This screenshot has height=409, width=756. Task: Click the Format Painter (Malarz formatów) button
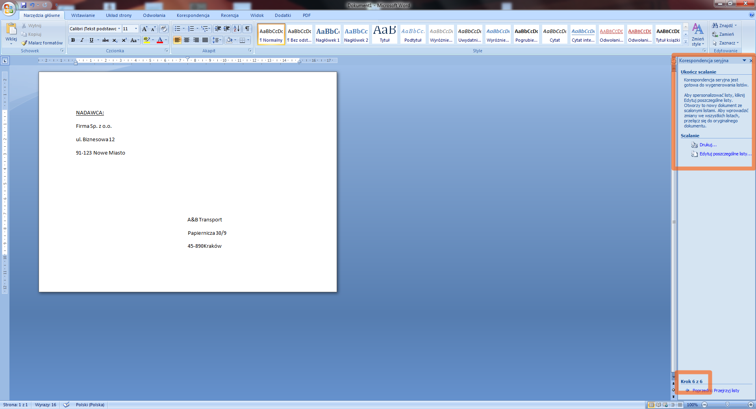42,43
